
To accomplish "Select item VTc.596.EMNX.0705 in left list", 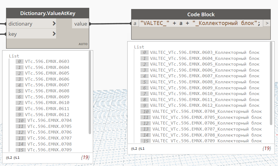I will point(49,126).
